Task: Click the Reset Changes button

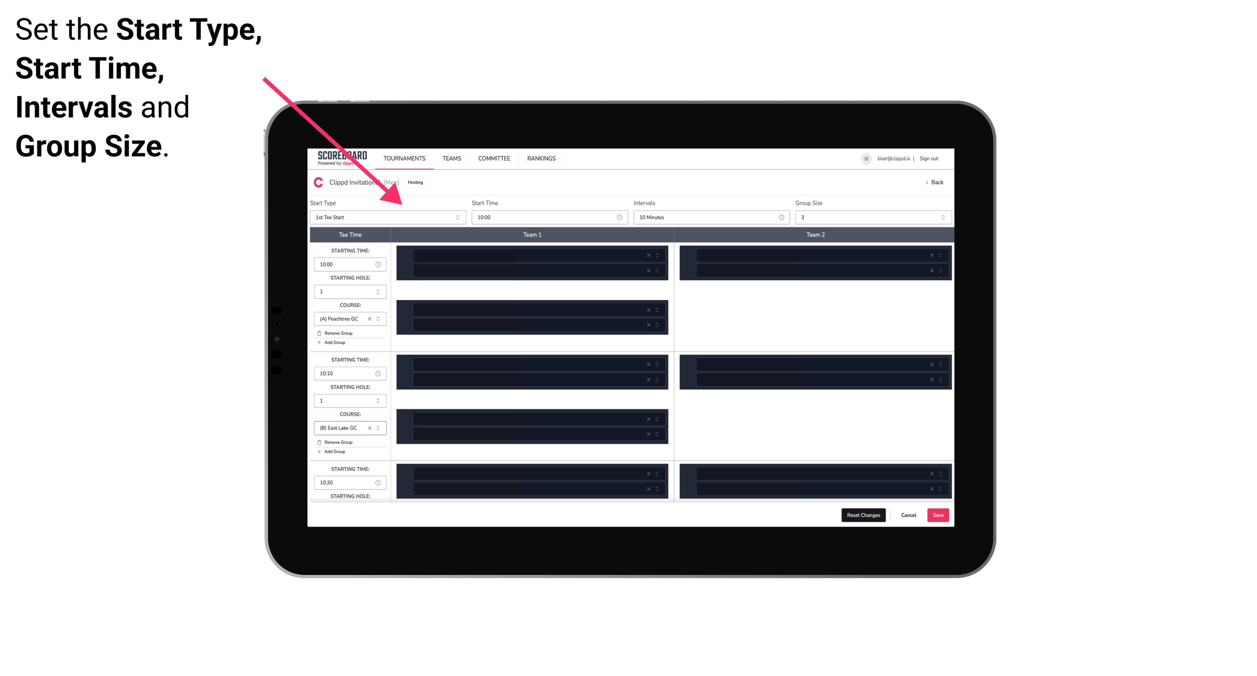Action: (864, 514)
